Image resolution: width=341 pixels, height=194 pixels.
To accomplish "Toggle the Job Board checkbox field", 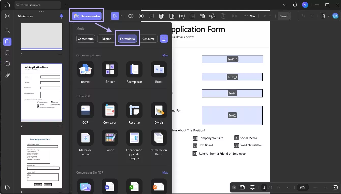I will pos(195,145).
